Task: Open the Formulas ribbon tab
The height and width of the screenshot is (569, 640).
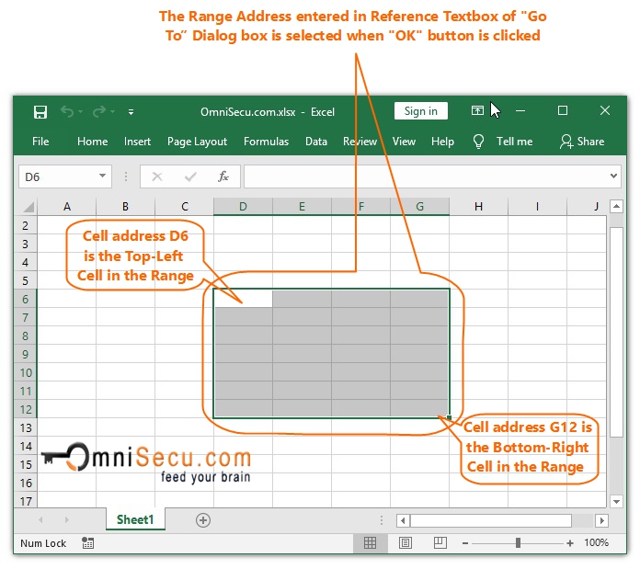Action: click(266, 142)
